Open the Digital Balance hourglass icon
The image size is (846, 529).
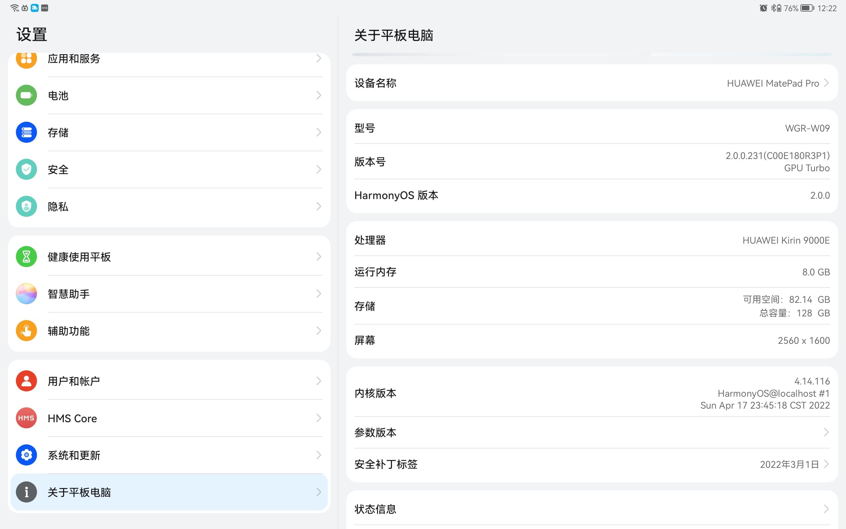pyautogui.click(x=26, y=257)
